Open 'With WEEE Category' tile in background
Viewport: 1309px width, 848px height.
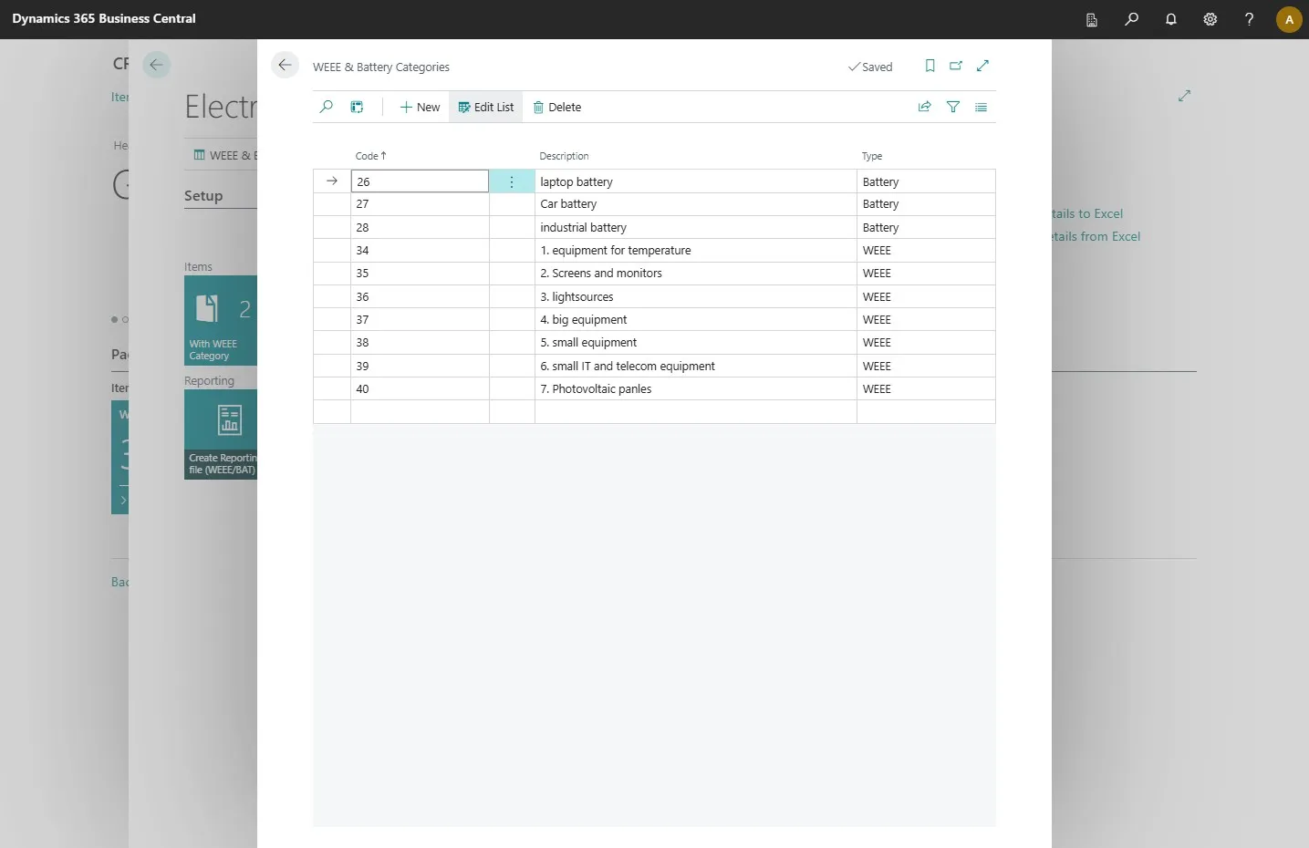(221, 320)
